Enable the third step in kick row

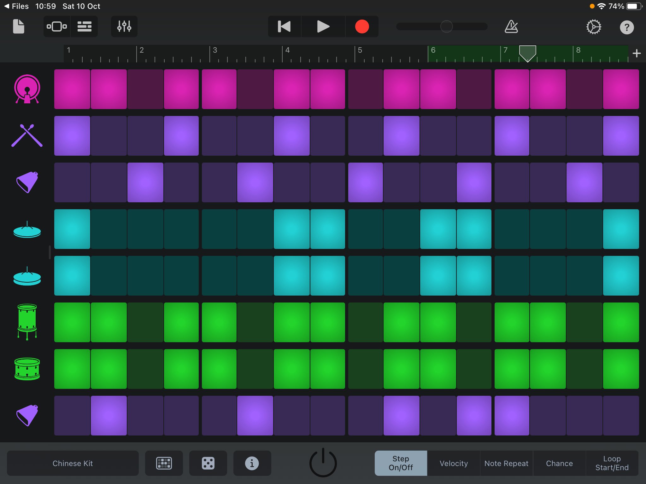pyautogui.click(x=145, y=89)
